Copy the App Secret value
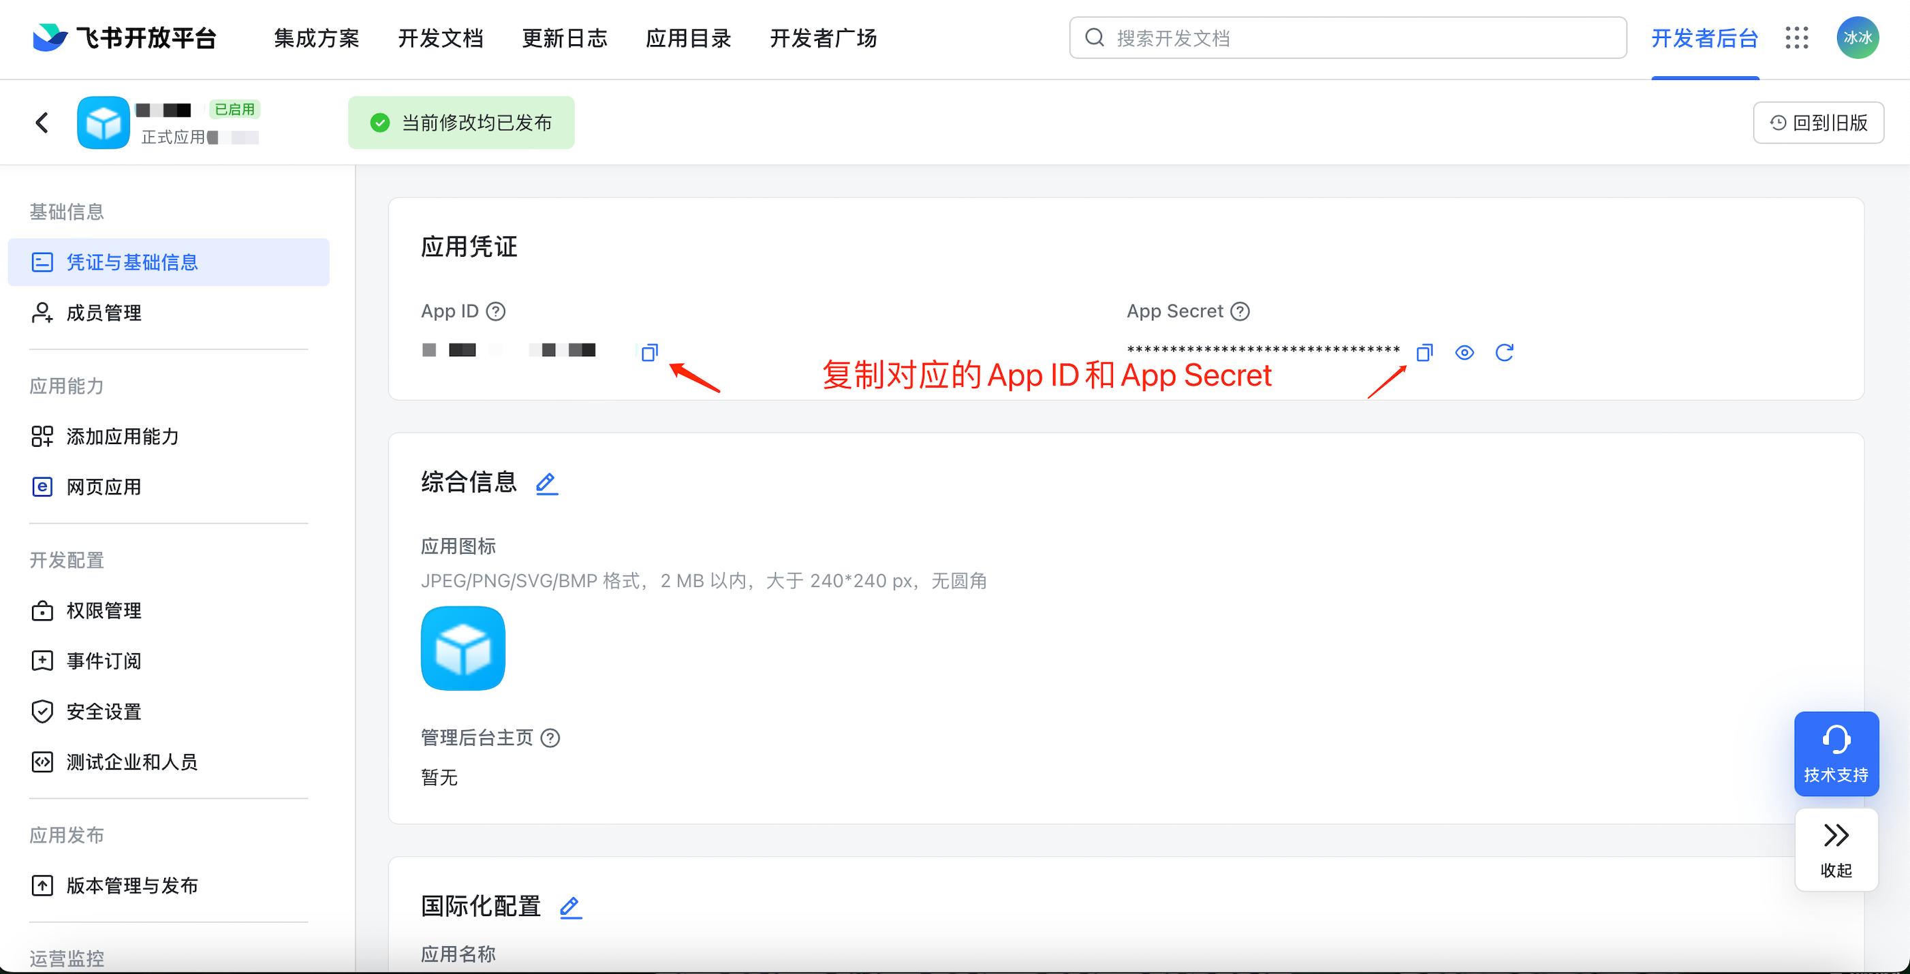Screen dimensions: 1910x974 point(1424,352)
